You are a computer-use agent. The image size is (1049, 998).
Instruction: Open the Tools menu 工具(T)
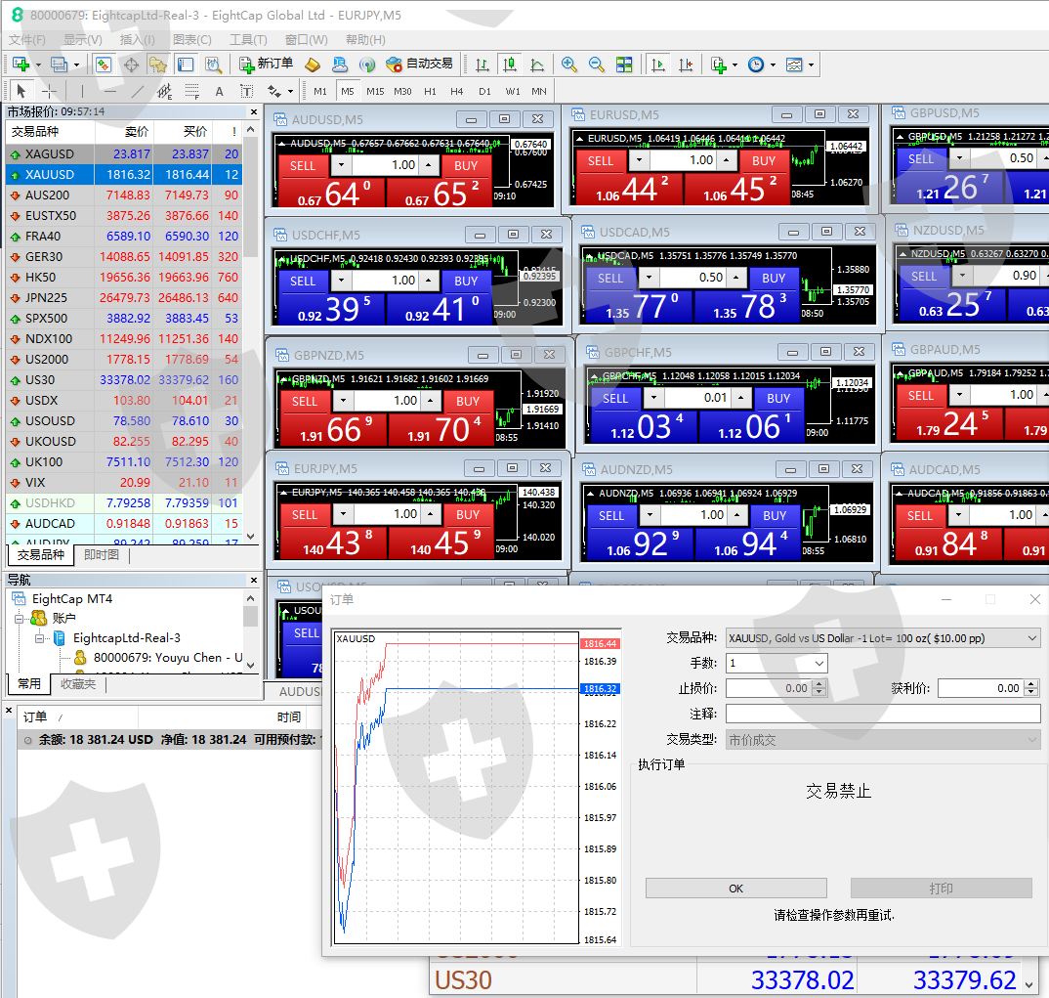(x=248, y=39)
